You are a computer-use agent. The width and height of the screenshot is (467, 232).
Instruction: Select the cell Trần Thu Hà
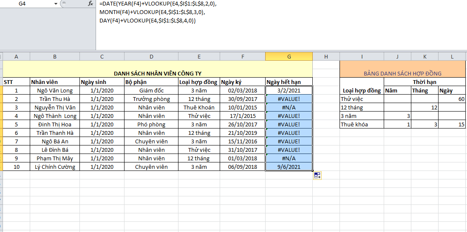(x=55, y=99)
